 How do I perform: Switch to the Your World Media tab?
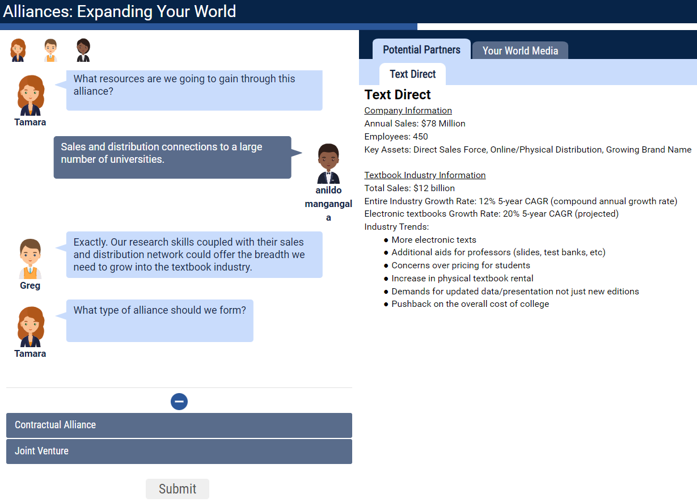(x=520, y=50)
